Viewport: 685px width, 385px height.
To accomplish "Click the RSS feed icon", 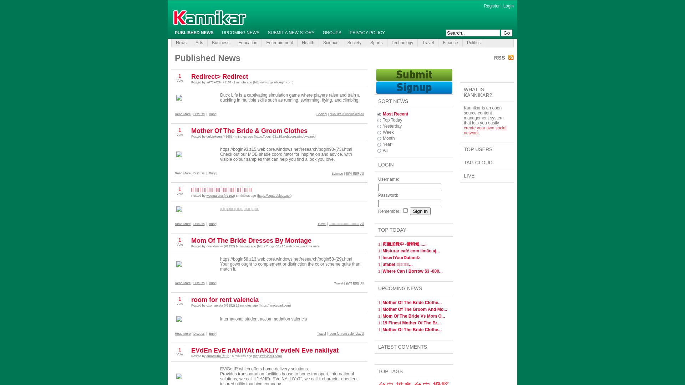I will 511,57.
